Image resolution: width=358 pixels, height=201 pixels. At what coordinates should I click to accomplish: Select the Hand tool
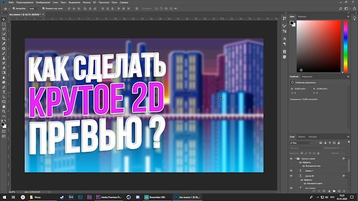pyautogui.click(x=4, y=107)
